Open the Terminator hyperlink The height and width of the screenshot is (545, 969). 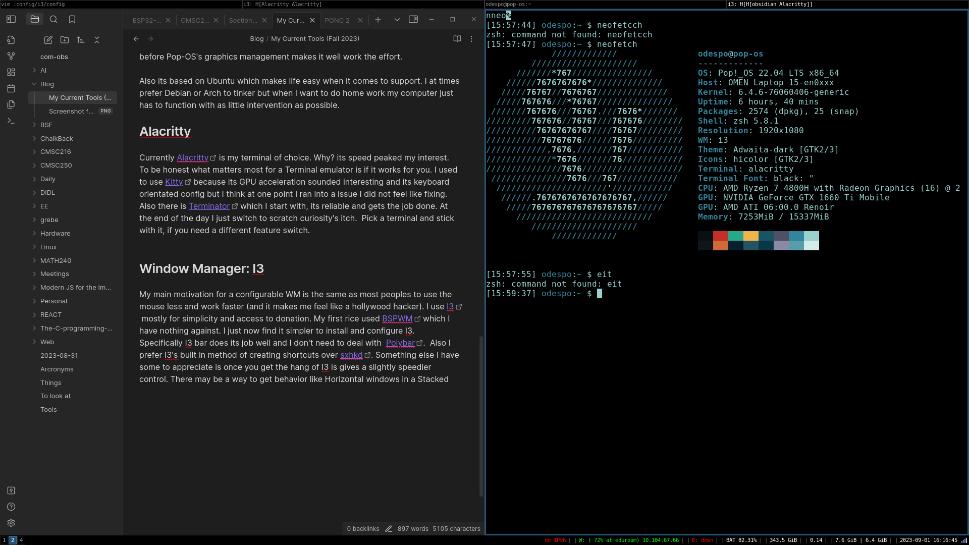click(x=209, y=206)
